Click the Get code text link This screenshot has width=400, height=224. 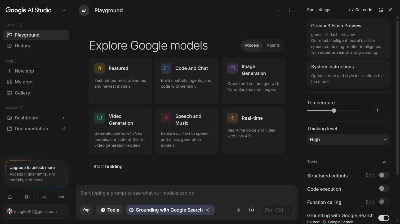(363, 10)
